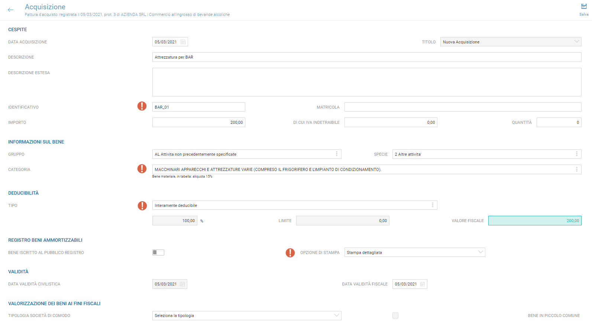Click the Categoria field

point(367,169)
